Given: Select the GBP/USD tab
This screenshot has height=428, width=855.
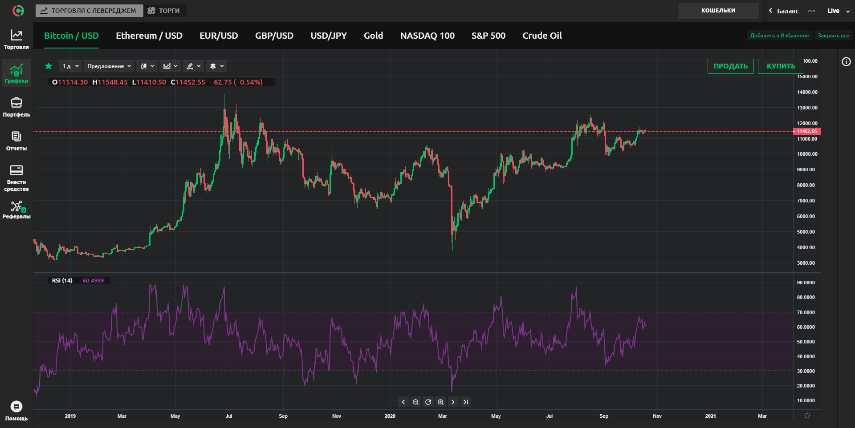Looking at the screenshot, I should [274, 36].
